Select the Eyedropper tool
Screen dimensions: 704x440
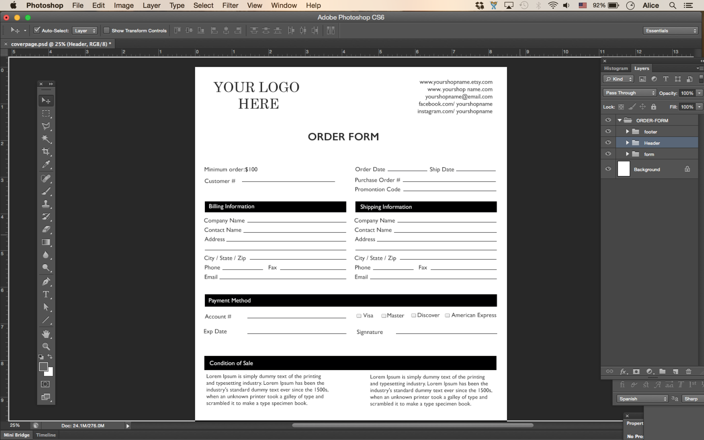coord(46,164)
